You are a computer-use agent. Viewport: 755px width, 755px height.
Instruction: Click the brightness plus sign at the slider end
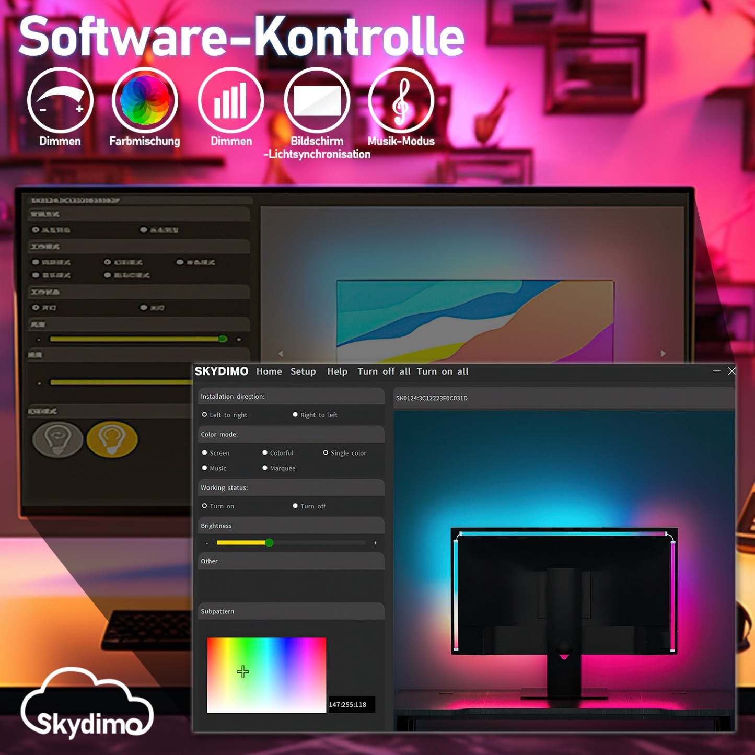coord(375,543)
